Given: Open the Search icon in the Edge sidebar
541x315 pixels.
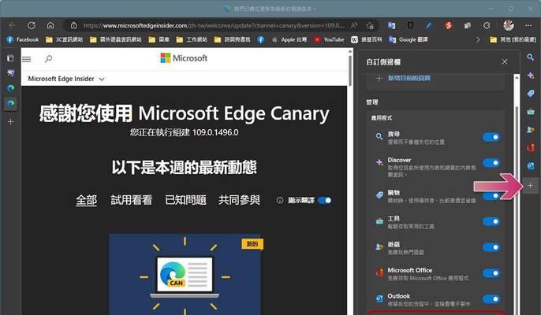Looking at the screenshot, I should (530, 57).
